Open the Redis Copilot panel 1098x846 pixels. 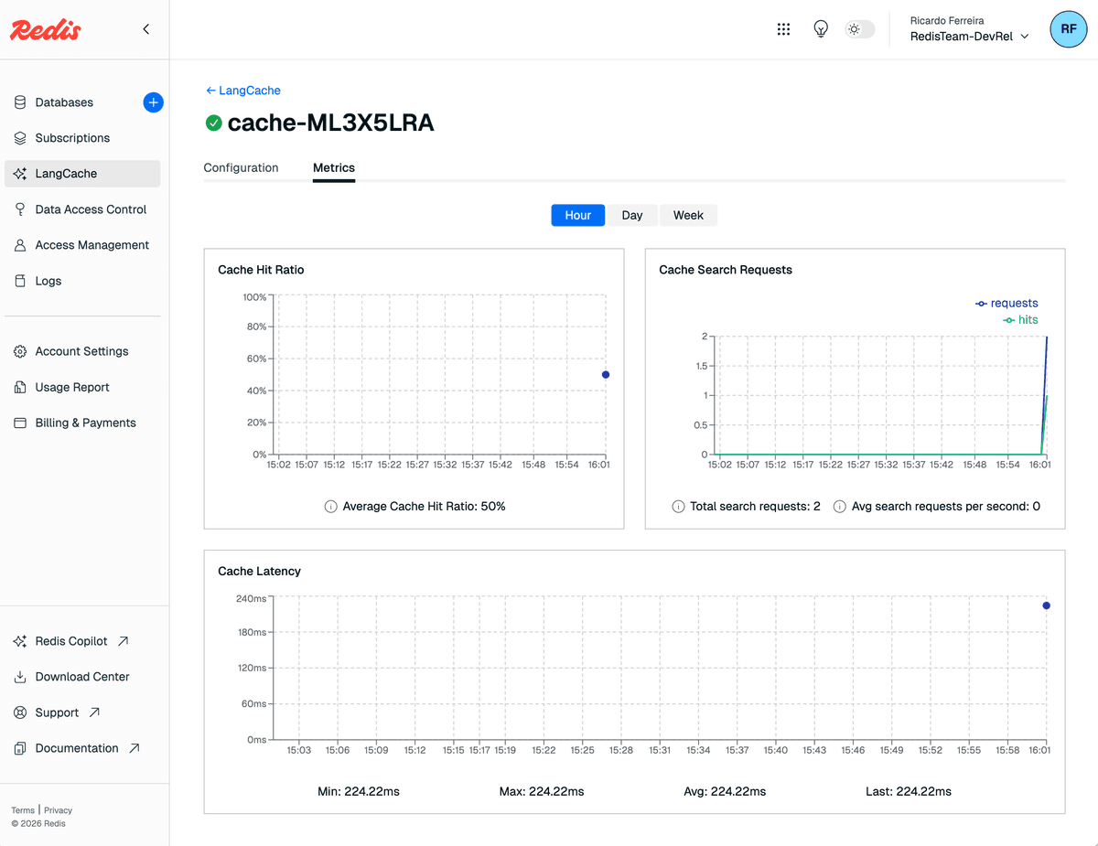(70, 640)
